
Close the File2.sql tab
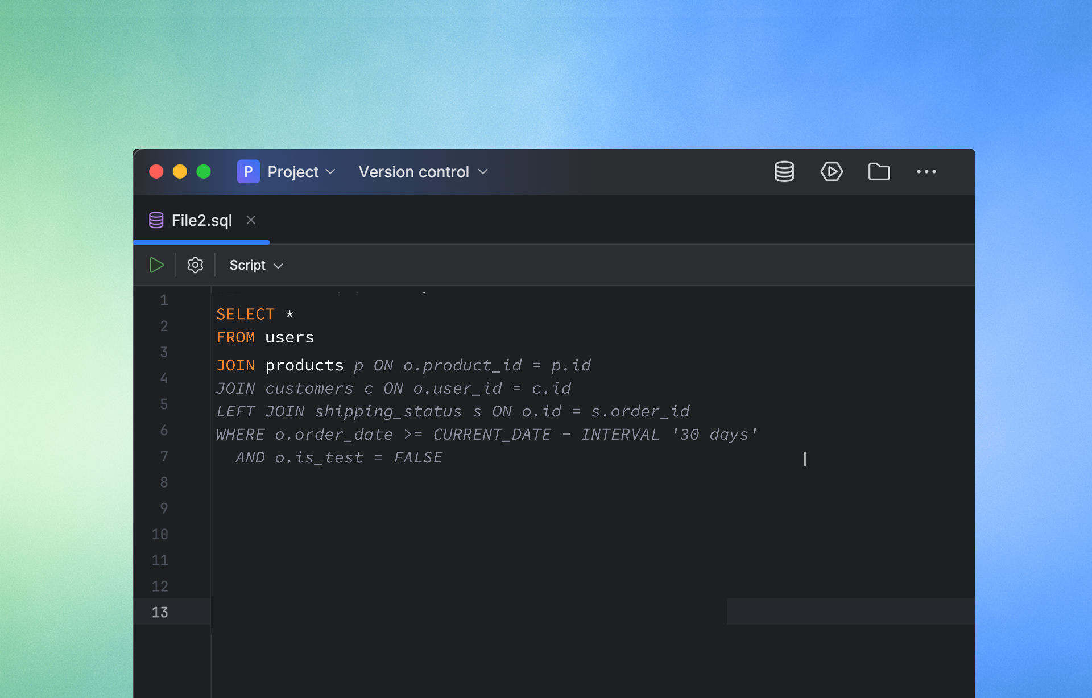[251, 220]
